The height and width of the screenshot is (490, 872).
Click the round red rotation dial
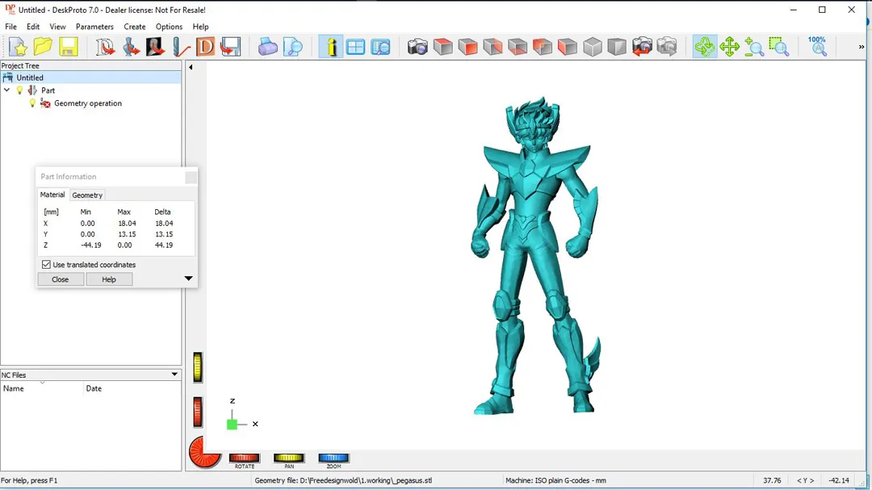[204, 451]
